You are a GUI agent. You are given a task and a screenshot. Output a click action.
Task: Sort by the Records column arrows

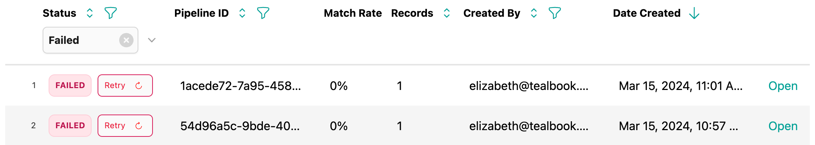coord(447,13)
